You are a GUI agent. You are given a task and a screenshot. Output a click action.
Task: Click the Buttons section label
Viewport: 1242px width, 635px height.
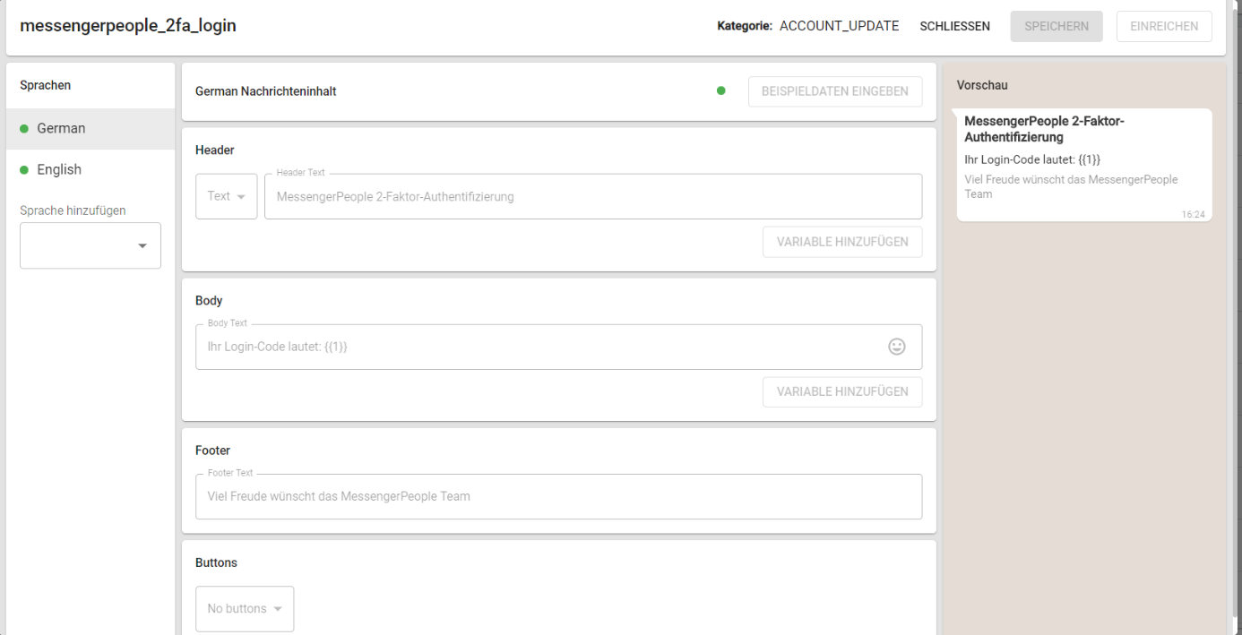pos(216,563)
